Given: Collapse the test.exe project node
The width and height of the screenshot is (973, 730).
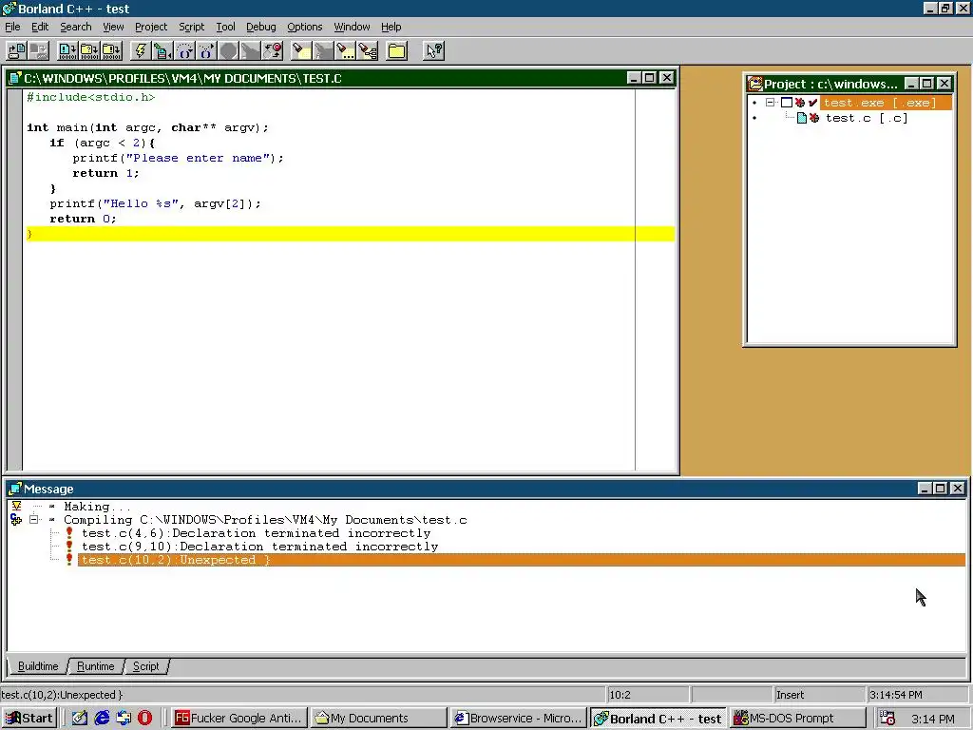Looking at the screenshot, I should coord(770,103).
